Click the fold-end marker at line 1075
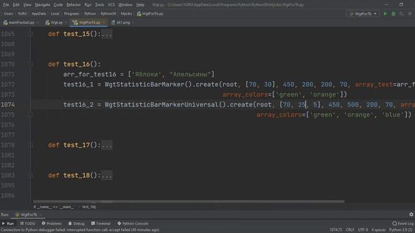 click(x=30, y=115)
